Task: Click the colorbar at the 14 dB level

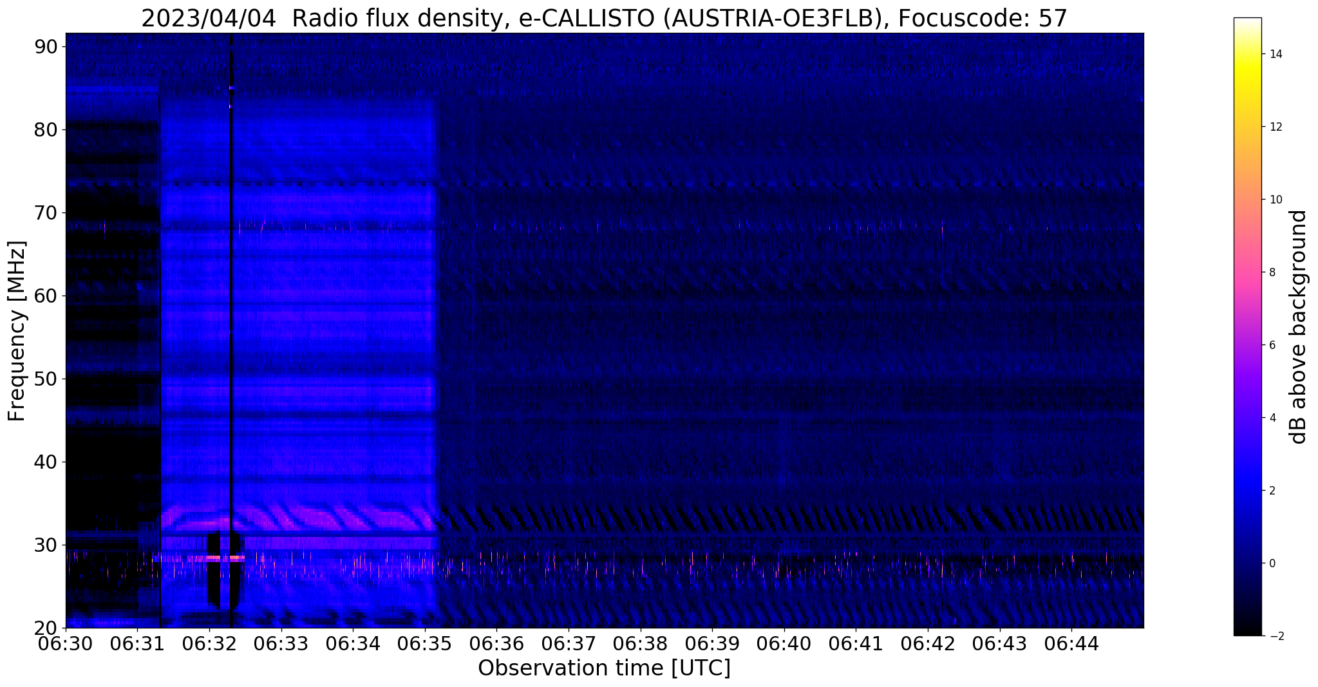Action: tap(1247, 54)
